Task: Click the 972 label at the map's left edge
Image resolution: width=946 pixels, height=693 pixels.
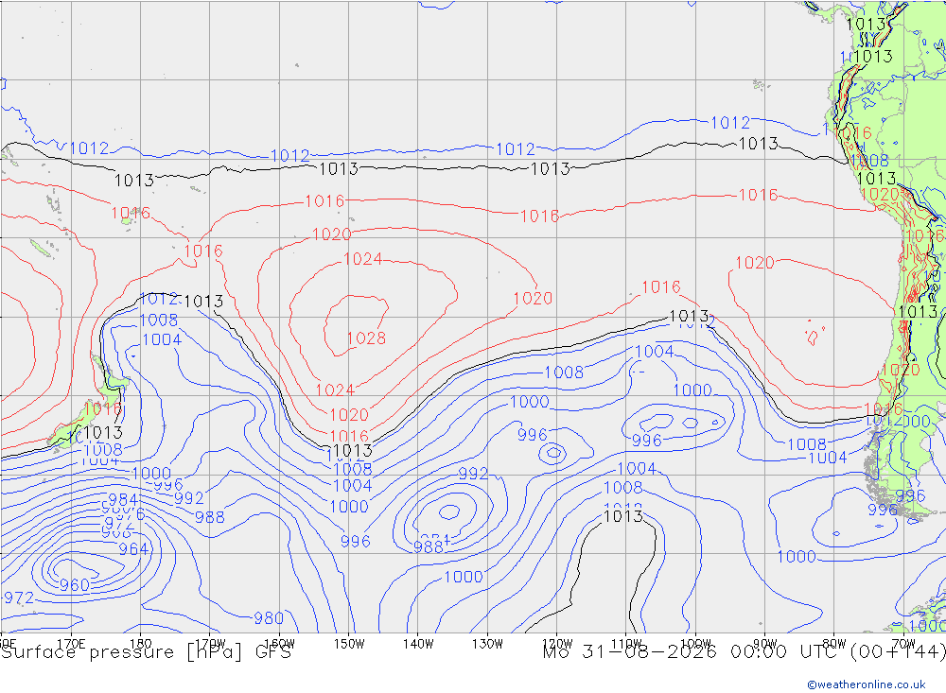Action: 19,598
